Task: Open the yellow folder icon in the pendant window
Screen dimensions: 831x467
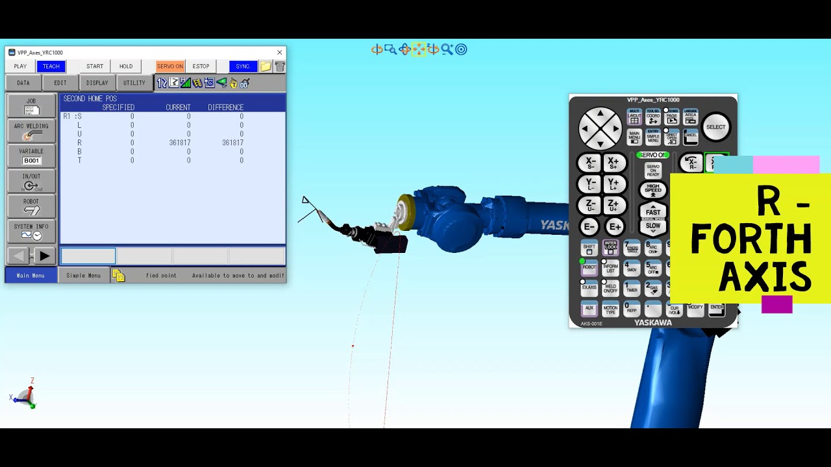Action: 266,66
